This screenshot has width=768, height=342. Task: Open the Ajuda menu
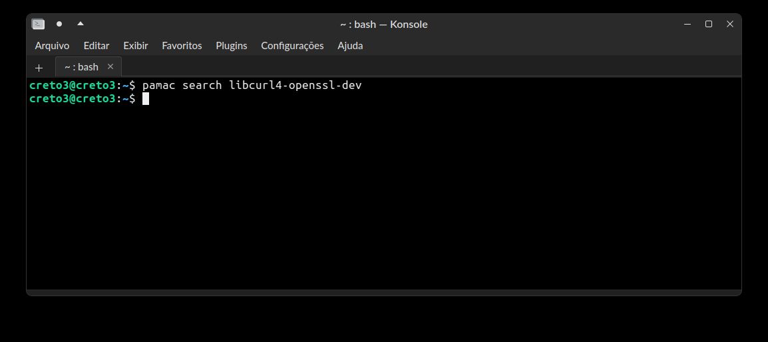click(x=350, y=45)
